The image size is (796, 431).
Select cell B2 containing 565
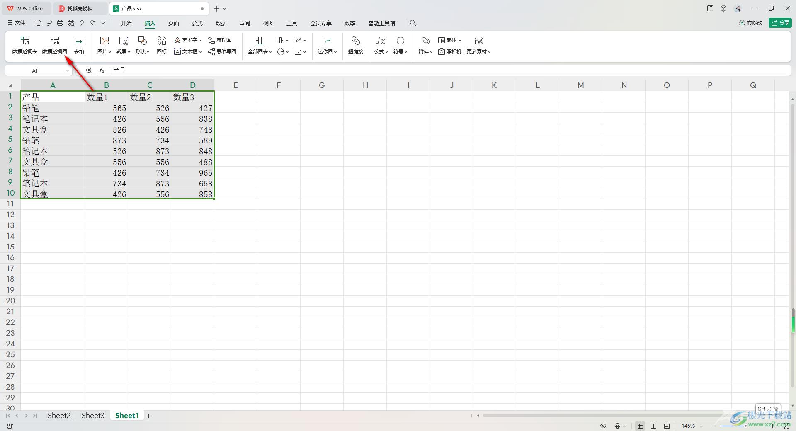[107, 108]
